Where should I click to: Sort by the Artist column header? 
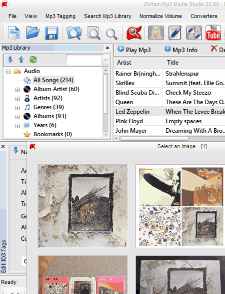138,63
